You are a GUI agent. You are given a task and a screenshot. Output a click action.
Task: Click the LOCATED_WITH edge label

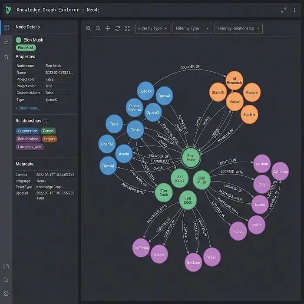232,172
